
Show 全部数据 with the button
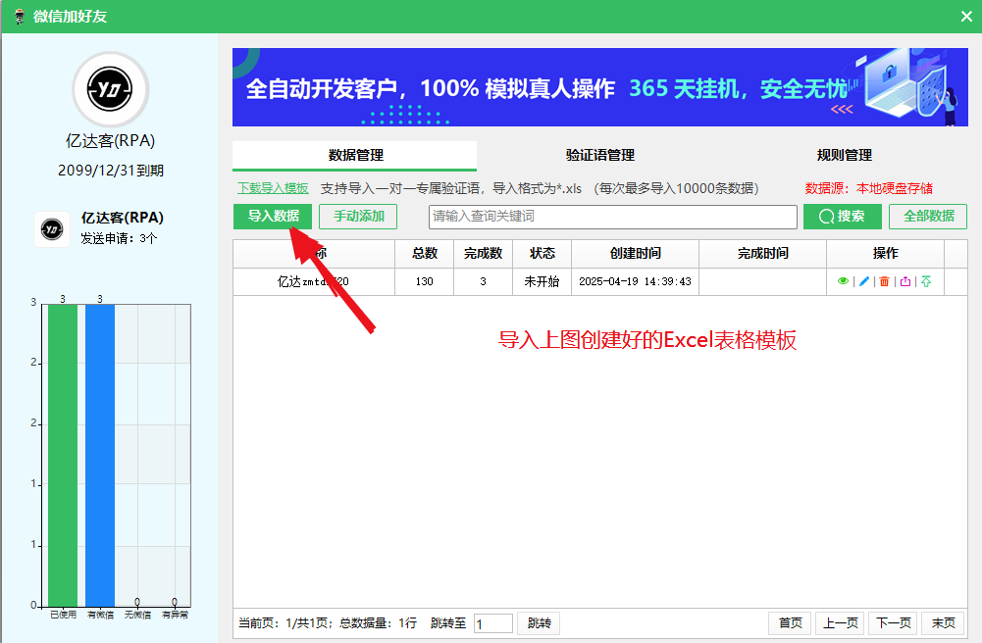pyautogui.click(x=927, y=217)
